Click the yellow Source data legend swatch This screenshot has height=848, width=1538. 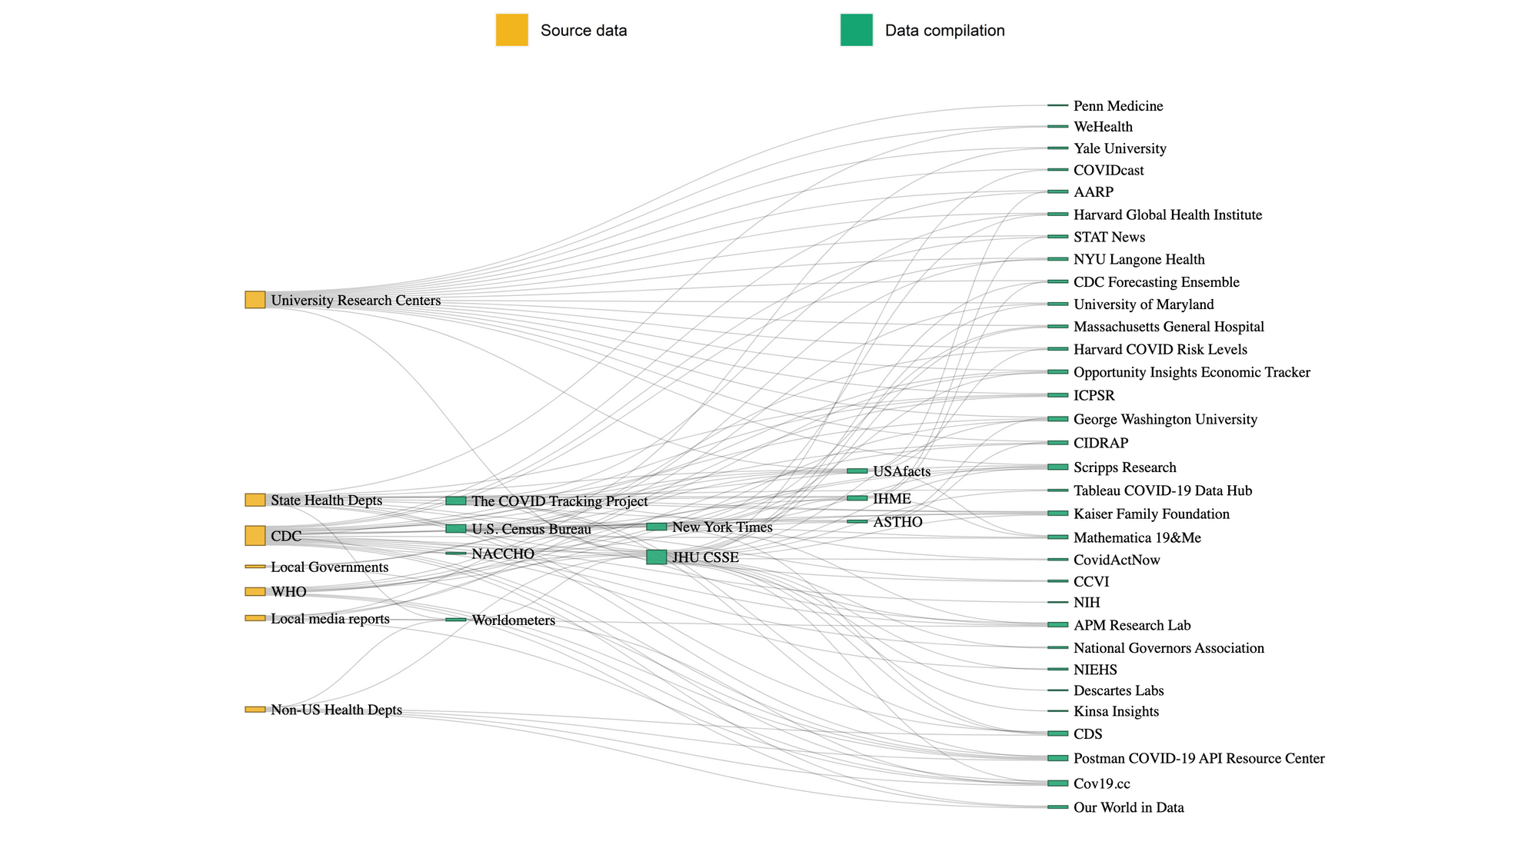511,30
